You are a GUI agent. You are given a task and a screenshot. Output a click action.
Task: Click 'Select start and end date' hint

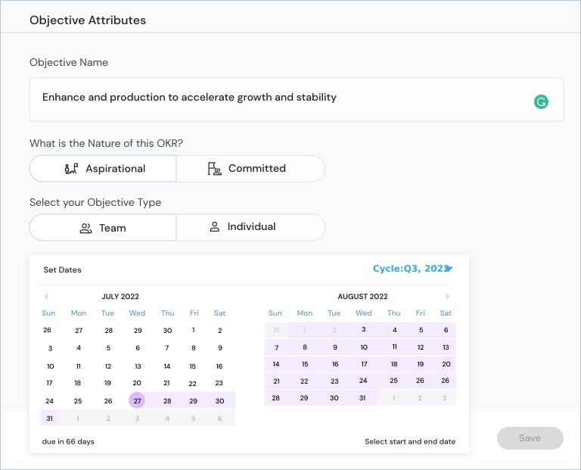pos(410,441)
